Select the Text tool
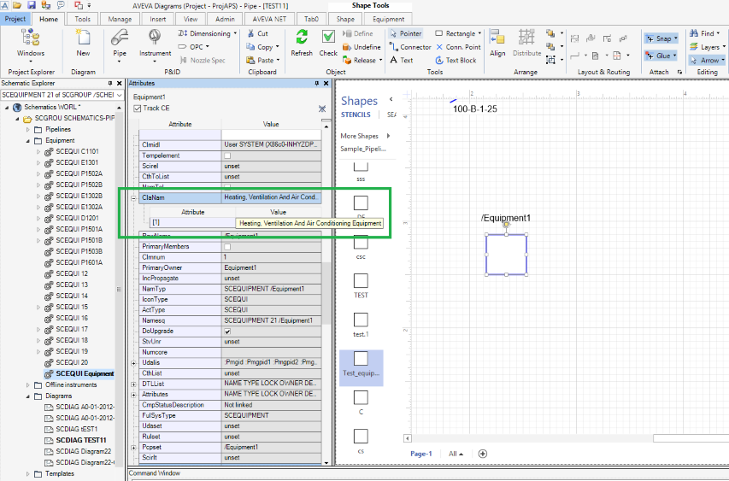 pyautogui.click(x=401, y=60)
